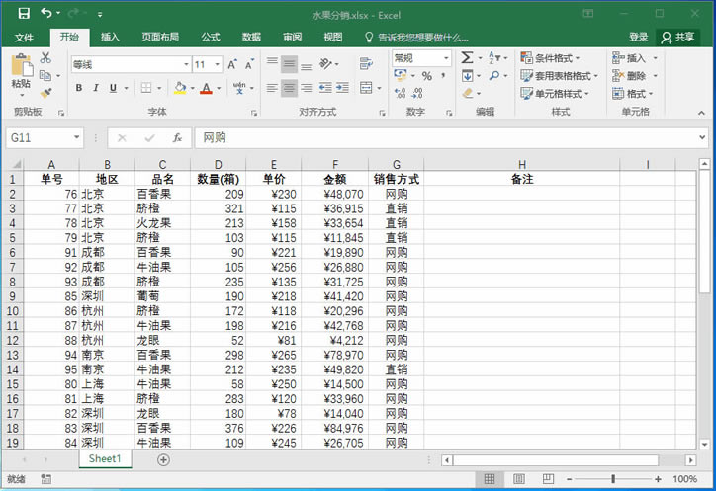
Task: Click the font color red swatch button
Action: [206, 88]
